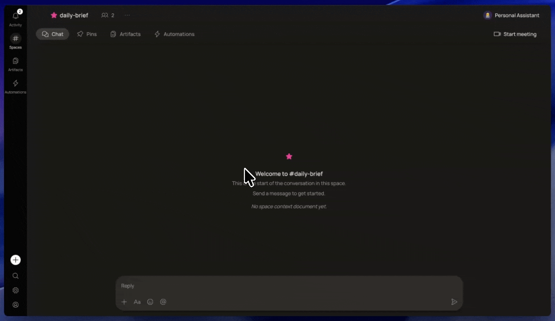Open settings gear in sidebar

pyautogui.click(x=16, y=290)
